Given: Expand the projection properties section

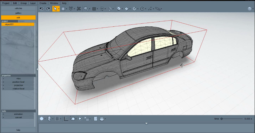Looking at the screenshot, I should click(18, 85).
